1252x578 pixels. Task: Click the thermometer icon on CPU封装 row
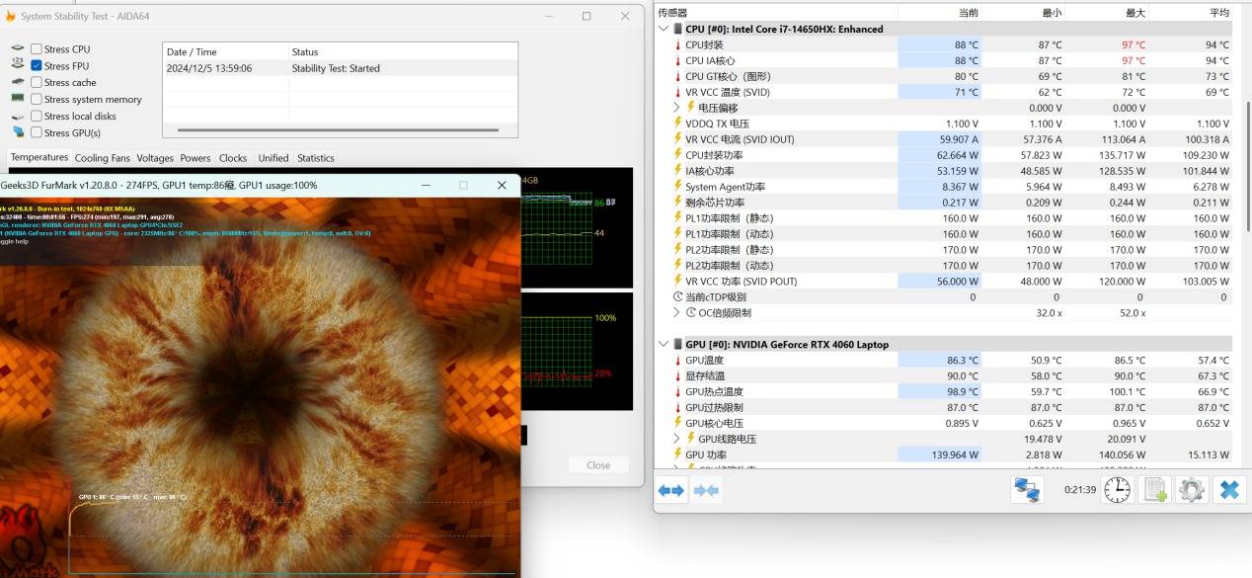[677, 44]
